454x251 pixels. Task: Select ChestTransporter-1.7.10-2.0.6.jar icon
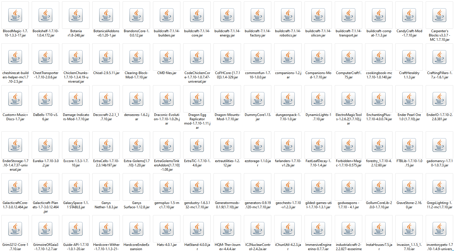point(45,57)
